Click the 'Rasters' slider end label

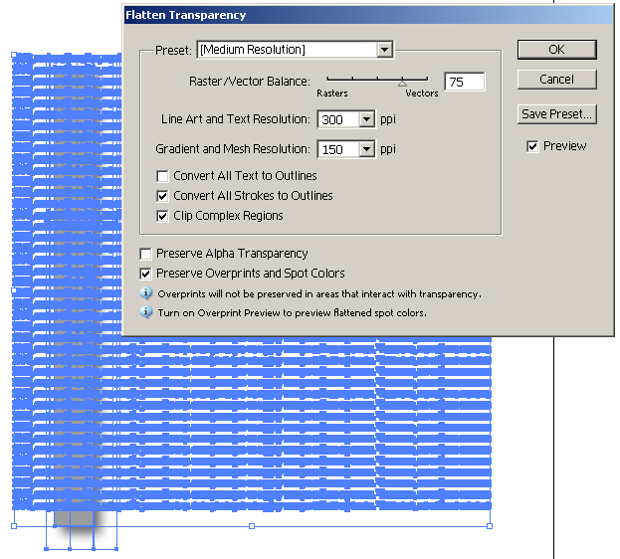coord(332,93)
